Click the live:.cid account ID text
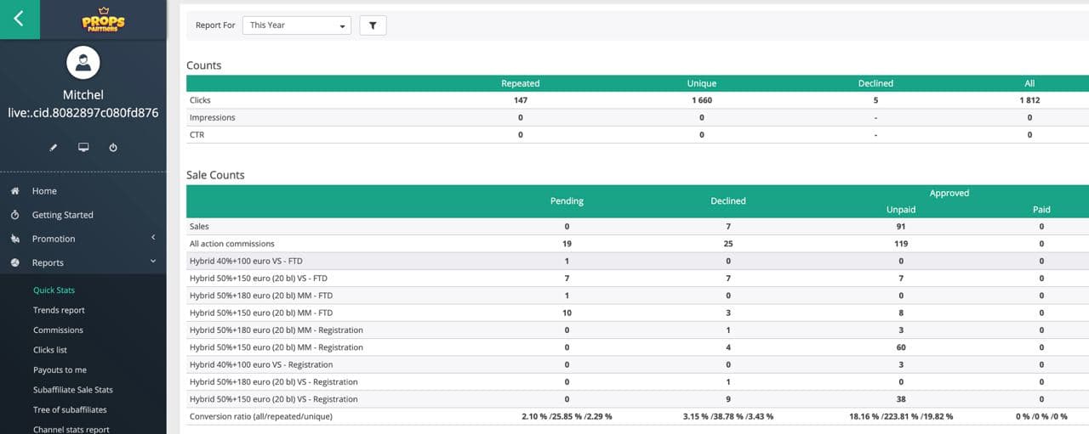 pos(83,113)
